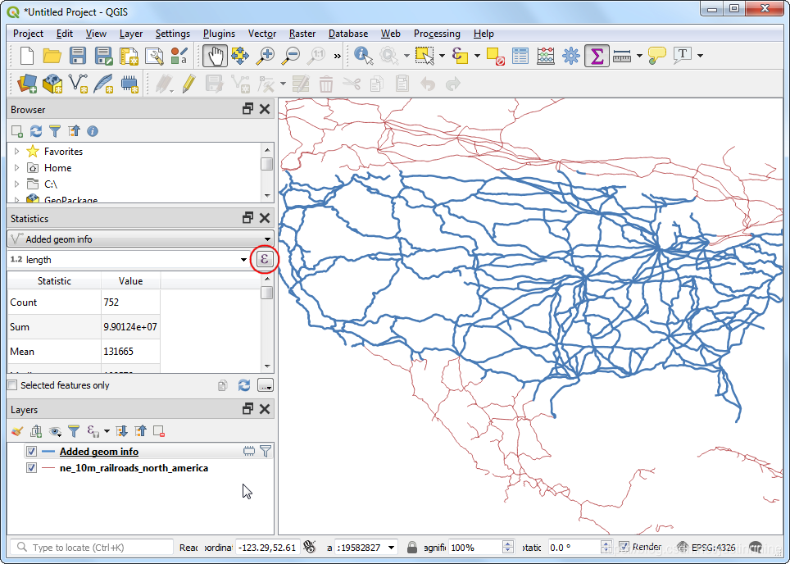Toggle Editing with the yellow pencil icon
Viewport: 790px width, 564px height.
click(x=189, y=84)
